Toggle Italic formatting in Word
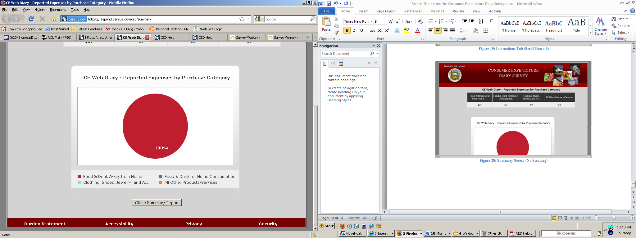The image size is (636, 238). pyautogui.click(x=354, y=30)
